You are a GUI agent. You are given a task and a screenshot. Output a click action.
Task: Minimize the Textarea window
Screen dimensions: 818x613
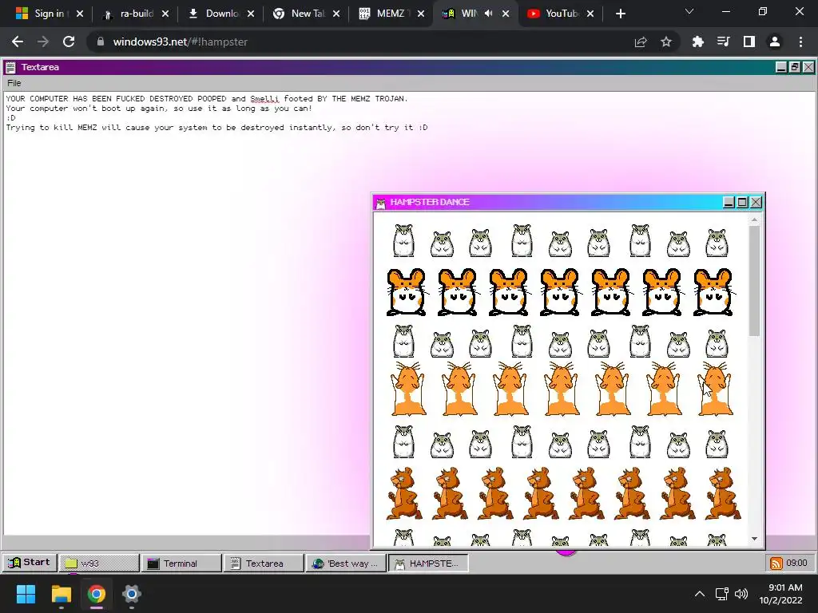coord(781,67)
